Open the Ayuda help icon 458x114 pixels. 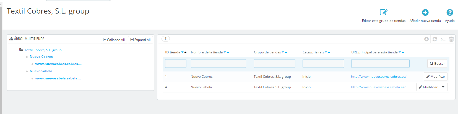[x=450, y=12]
